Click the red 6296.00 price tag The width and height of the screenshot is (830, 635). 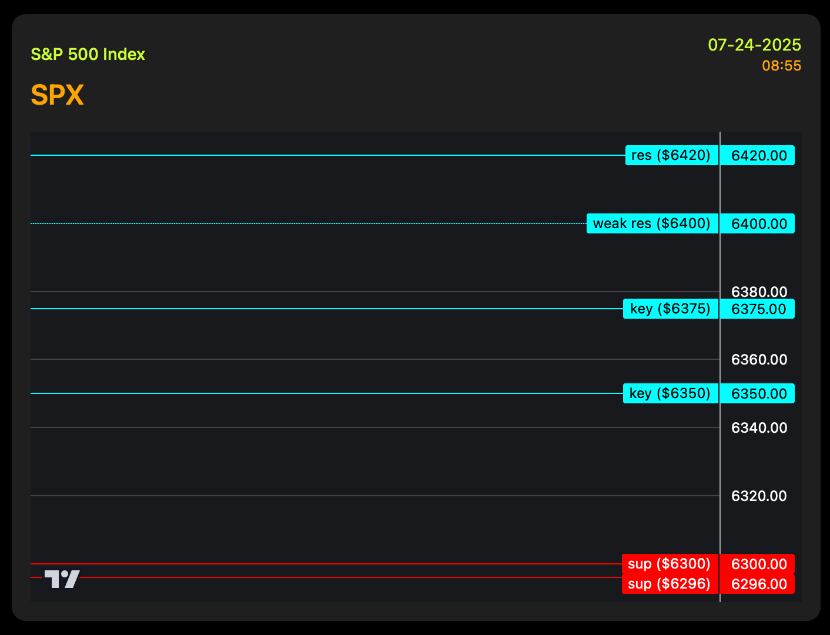(758, 584)
